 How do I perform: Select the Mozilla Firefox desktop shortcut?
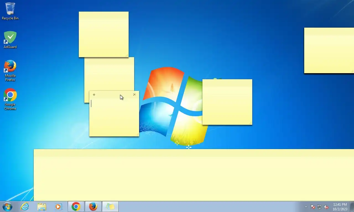point(10,71)
